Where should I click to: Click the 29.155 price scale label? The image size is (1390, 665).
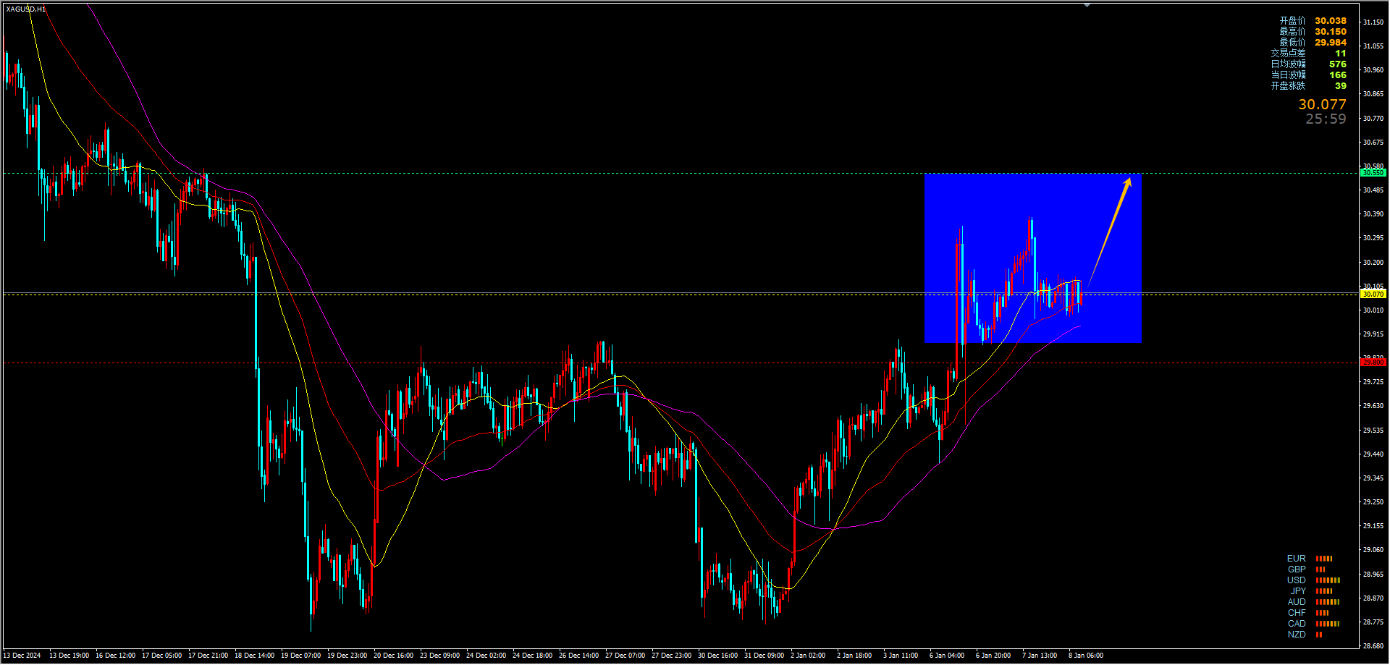1373,526
